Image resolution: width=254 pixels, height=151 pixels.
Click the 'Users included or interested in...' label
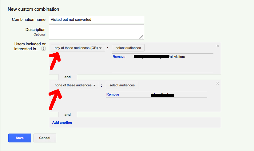pos(30,46)
